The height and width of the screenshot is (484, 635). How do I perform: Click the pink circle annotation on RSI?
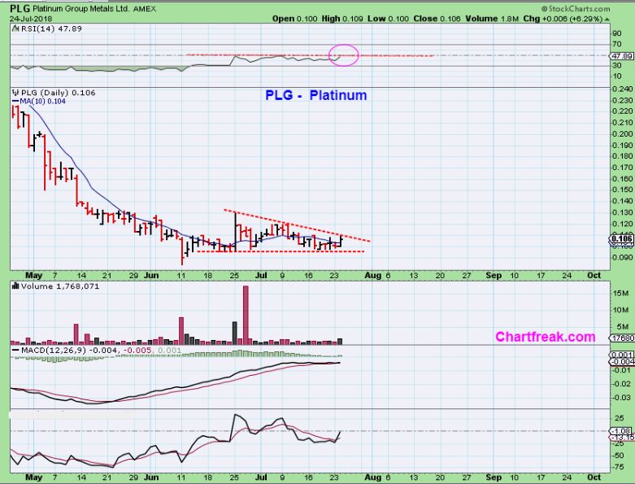pyautogui.click(x=344, y=55)
